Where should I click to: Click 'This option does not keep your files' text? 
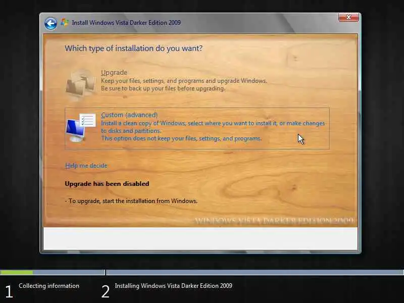[181, 138]
